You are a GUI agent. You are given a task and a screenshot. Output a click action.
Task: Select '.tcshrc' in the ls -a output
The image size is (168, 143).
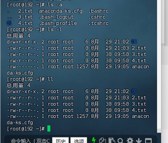coord(98,23)
